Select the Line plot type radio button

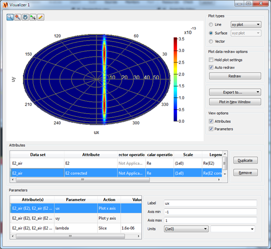[211, 25]
